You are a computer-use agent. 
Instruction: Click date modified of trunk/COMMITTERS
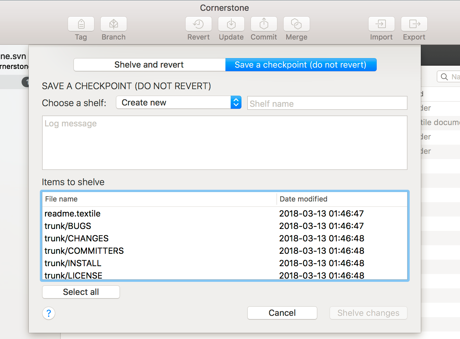[322, 251]
